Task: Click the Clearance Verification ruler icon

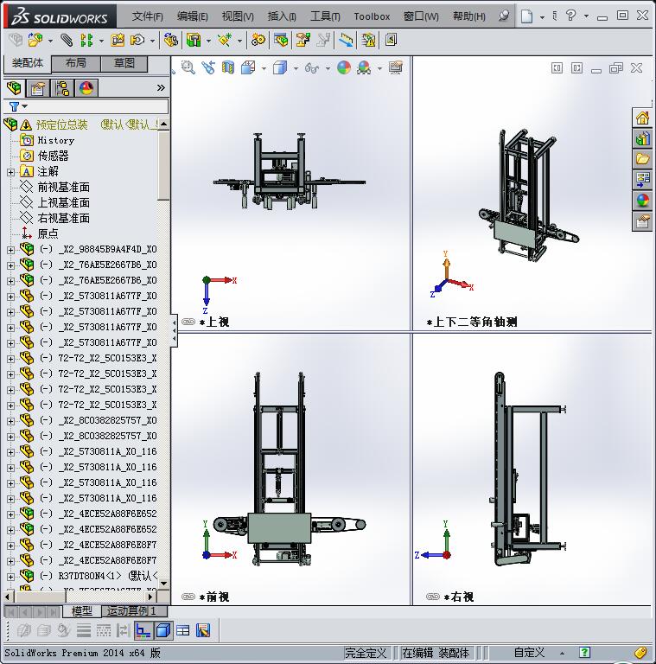Action: [347, 41]
